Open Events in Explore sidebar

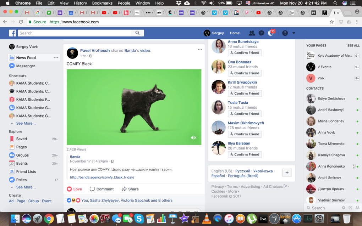tap(22, 163)
